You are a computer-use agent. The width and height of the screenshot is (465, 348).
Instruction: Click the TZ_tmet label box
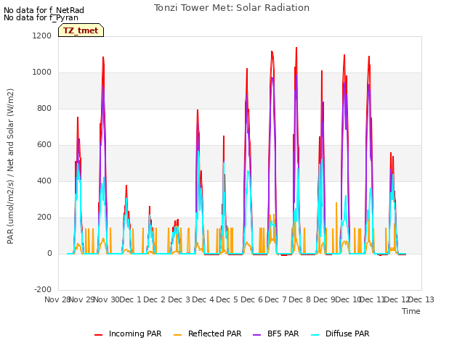click(x=81, y=30)
